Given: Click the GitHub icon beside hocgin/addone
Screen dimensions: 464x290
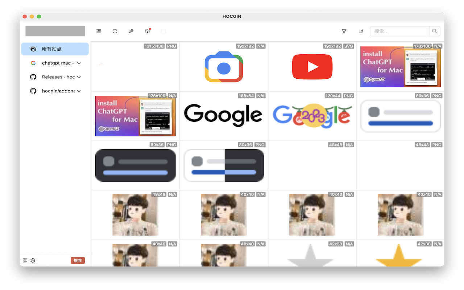Looking at the screenshot, I should click(33, 91).
